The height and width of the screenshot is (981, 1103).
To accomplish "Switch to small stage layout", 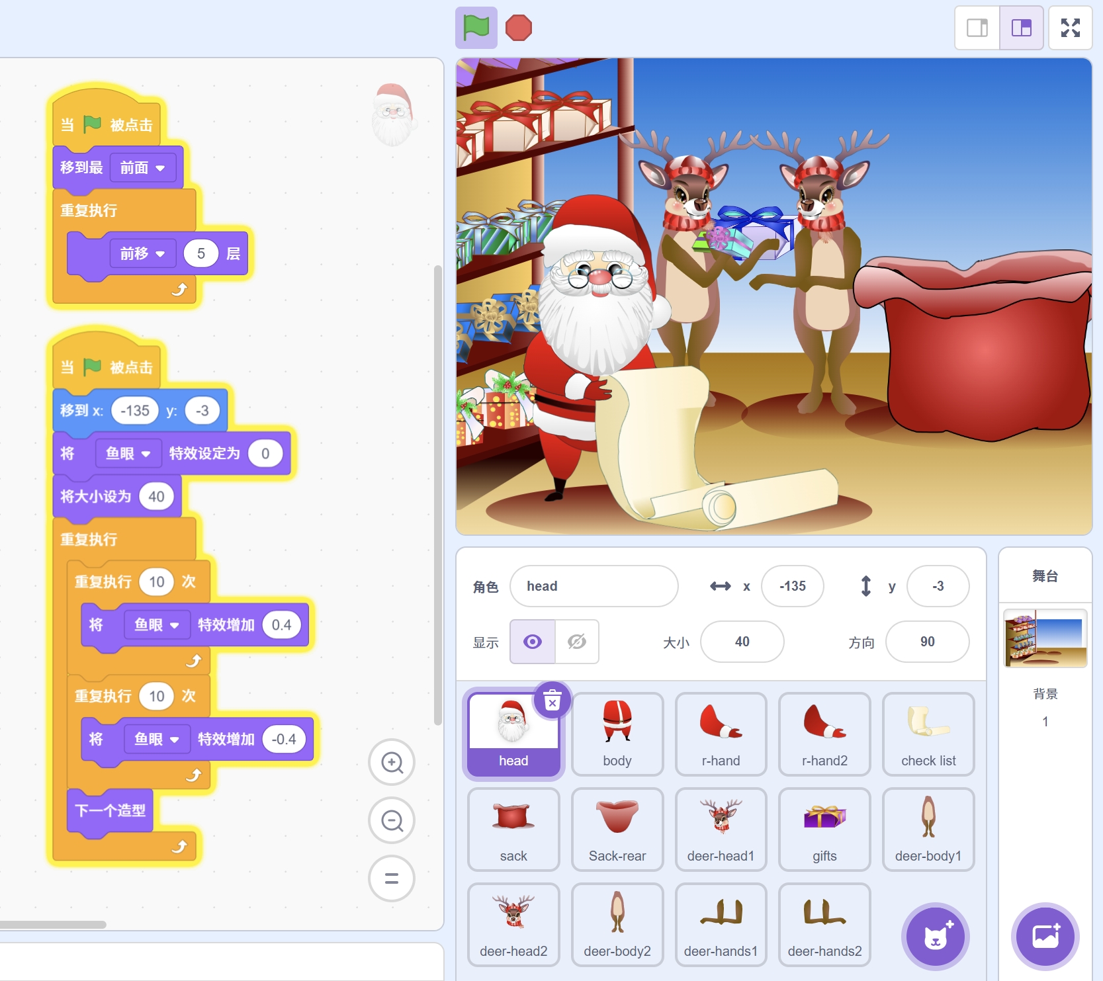I will (x=977, y=28).
